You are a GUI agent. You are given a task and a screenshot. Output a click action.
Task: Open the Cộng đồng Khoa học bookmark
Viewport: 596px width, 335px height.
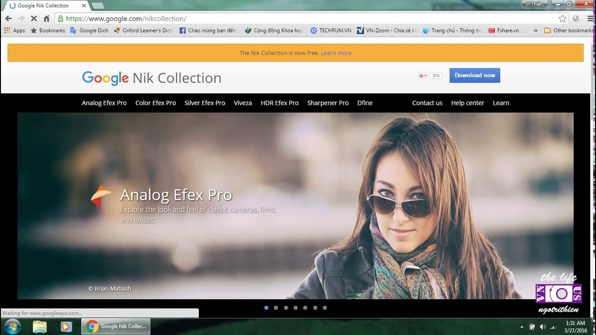274,30
